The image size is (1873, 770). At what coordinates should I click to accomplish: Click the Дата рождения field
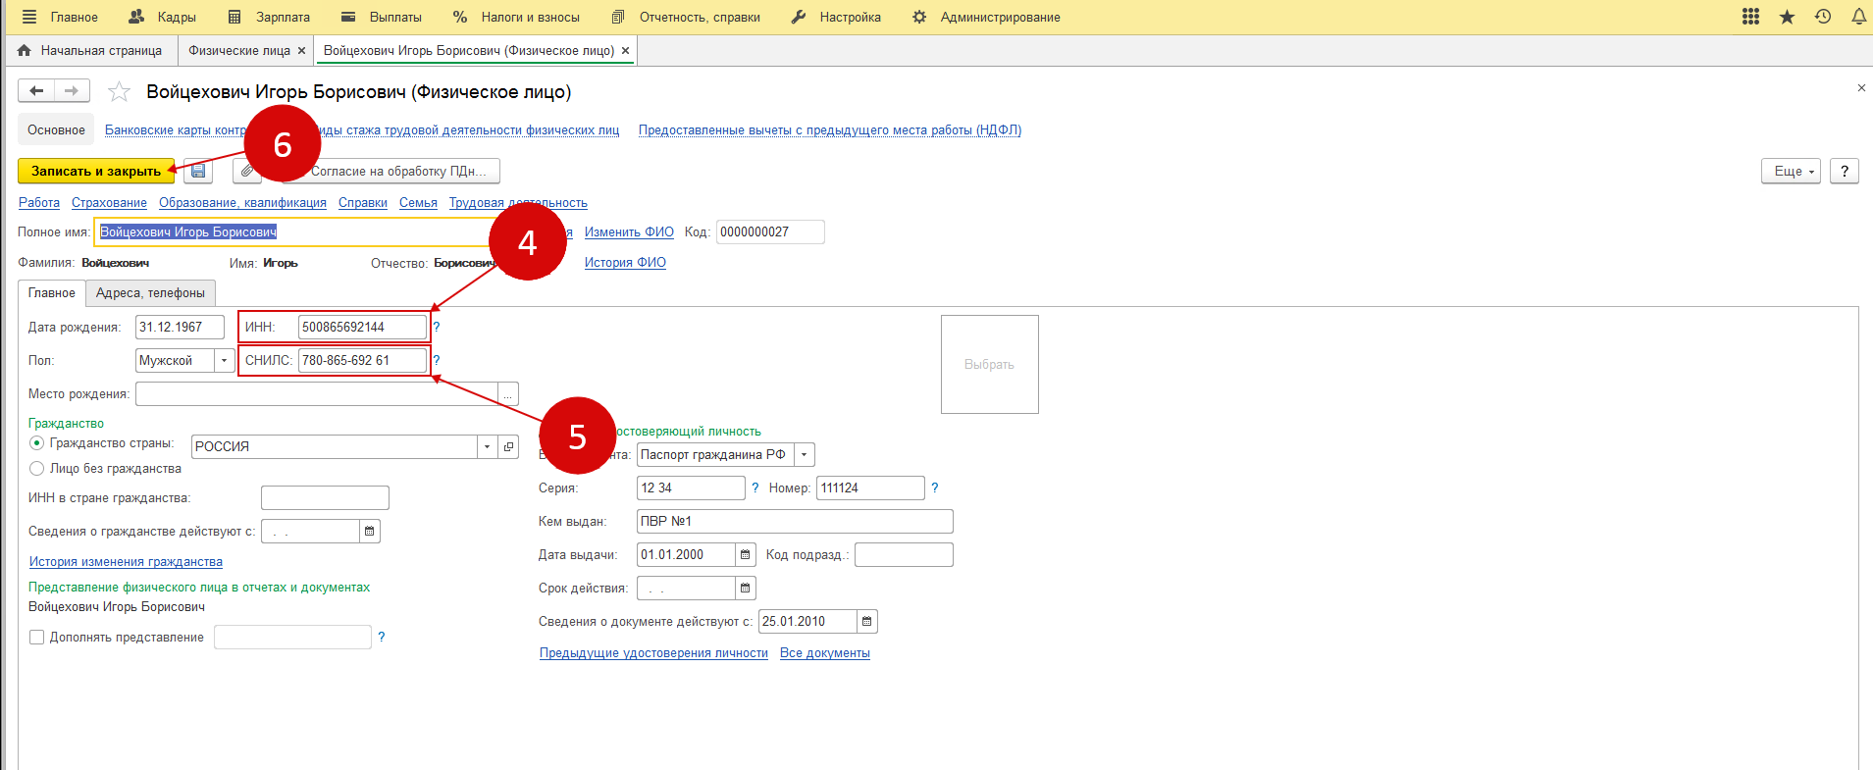[x=180, y=327]
